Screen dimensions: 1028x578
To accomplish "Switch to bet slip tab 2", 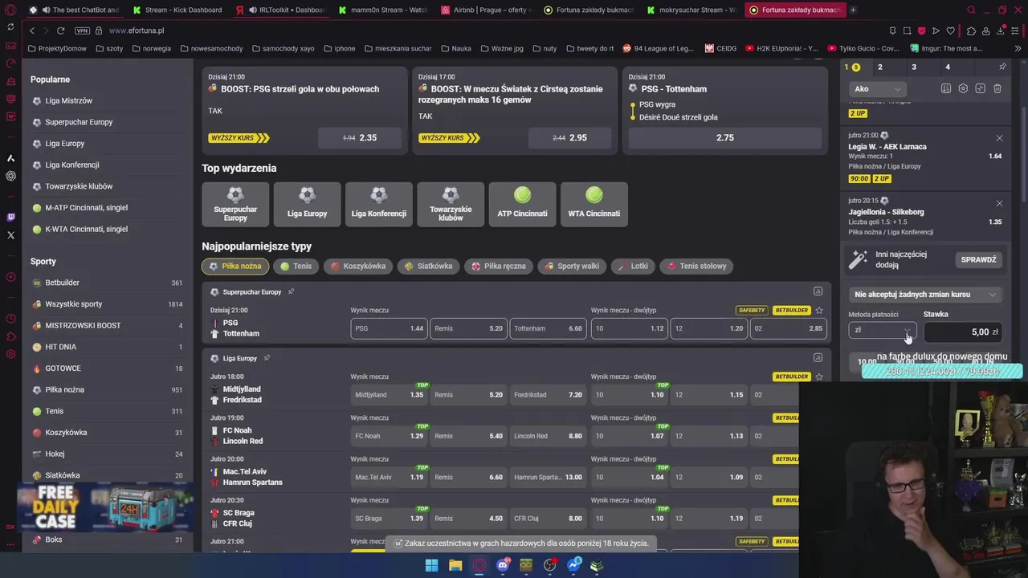I will [x=880, y=67].
